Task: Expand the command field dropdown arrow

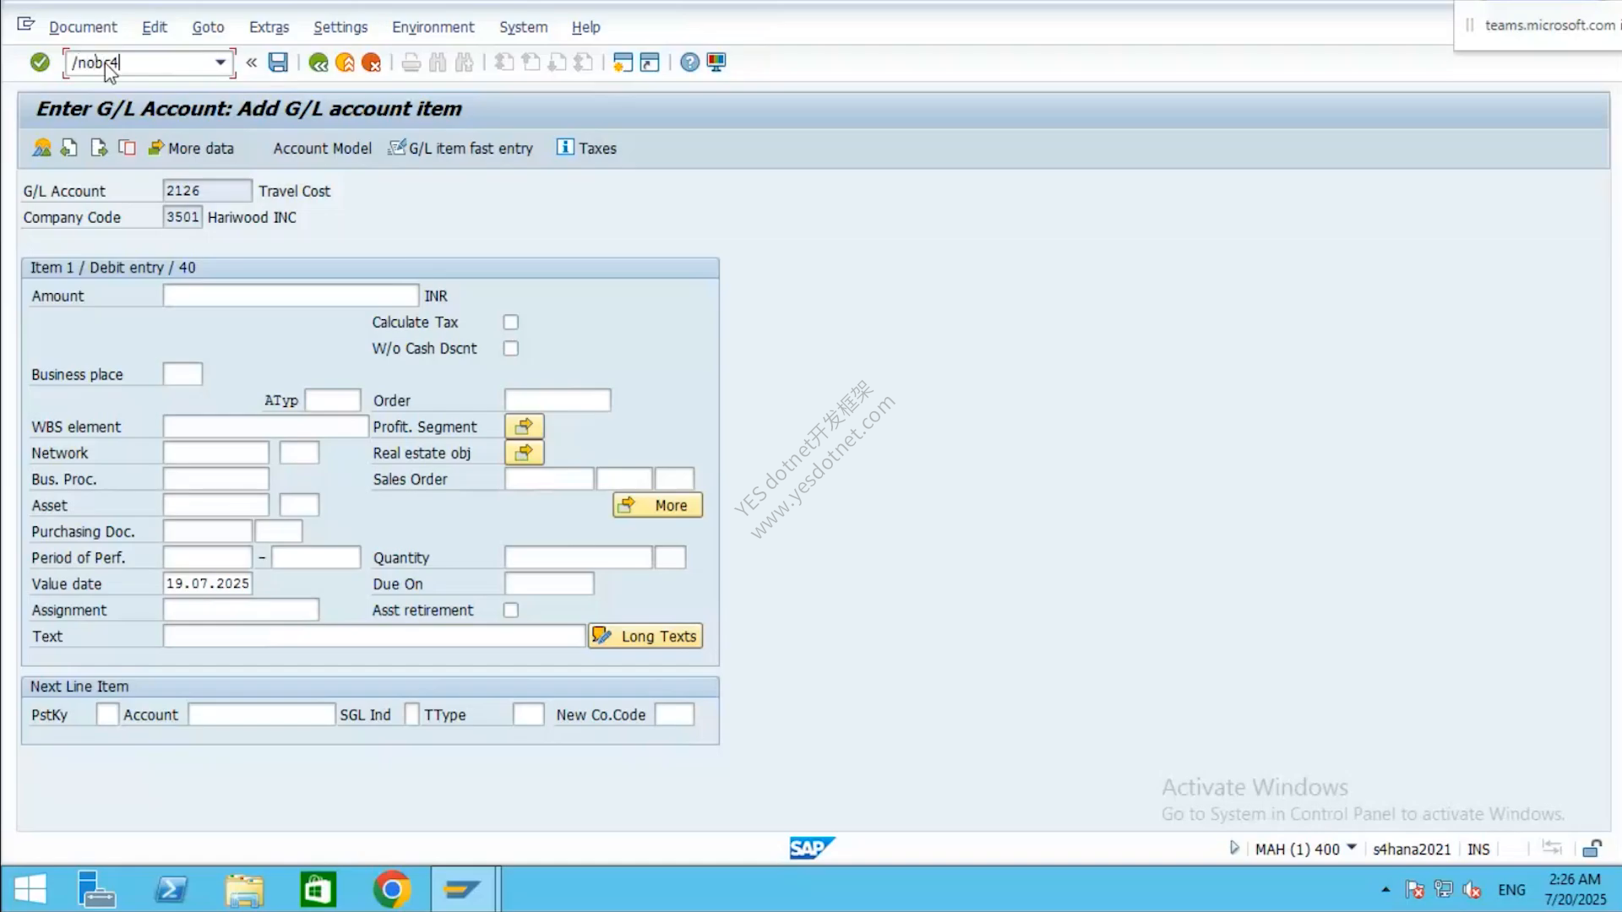Action: 220,62
